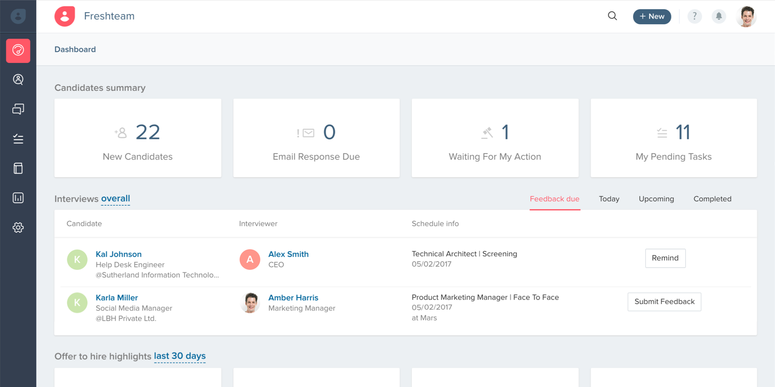775x387 pixels.
Task: Open the 'last 30 days' period dropdown
Action: pyautogui.click(x=180, y=357)
